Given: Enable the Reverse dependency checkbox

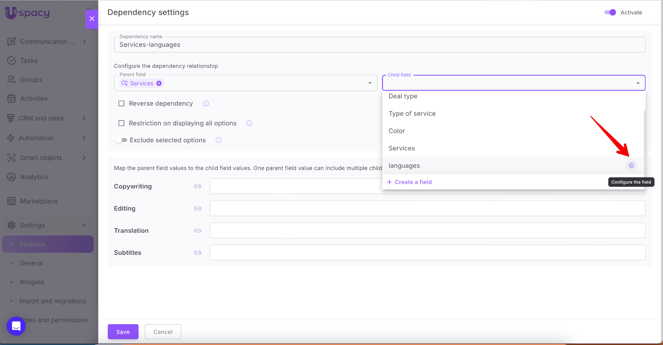Looking at the screenshot, I should [121, 103].
